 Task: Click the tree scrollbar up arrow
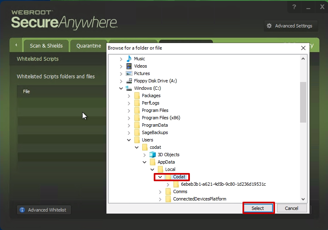(x=303, y=59)
